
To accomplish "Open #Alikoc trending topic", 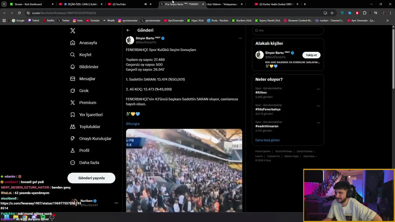I will (x=261, y=92).
